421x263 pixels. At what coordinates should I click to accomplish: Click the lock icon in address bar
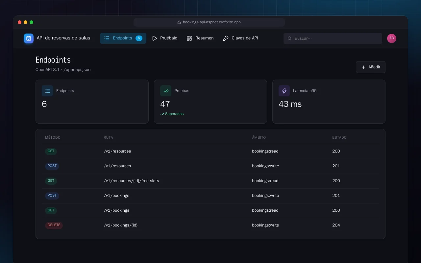179,22
